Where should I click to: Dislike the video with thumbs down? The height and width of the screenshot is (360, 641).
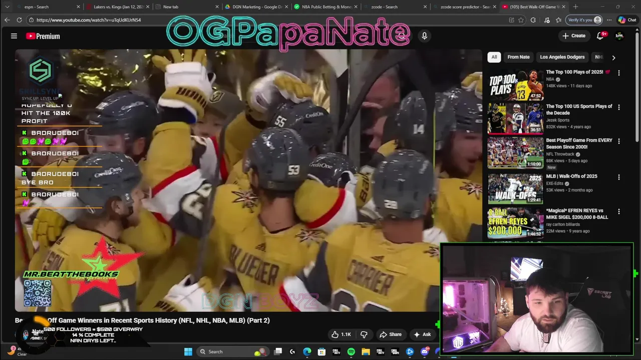point(364,334)
